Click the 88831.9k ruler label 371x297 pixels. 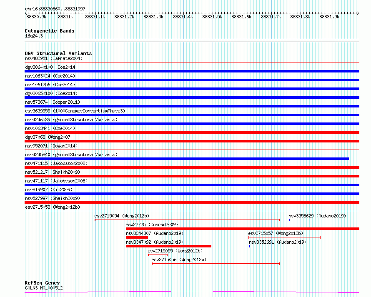click(329, 17)
